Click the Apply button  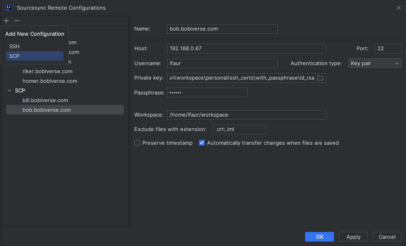353,237
